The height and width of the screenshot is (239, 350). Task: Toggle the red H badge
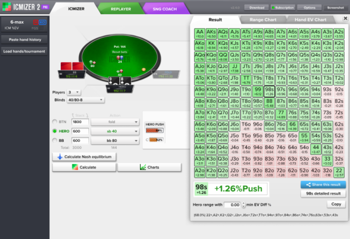pyautogui.click(x=35, y=22)
